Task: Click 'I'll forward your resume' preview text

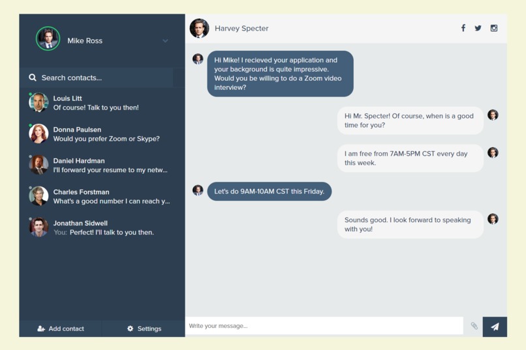Action: click(110, 170)
